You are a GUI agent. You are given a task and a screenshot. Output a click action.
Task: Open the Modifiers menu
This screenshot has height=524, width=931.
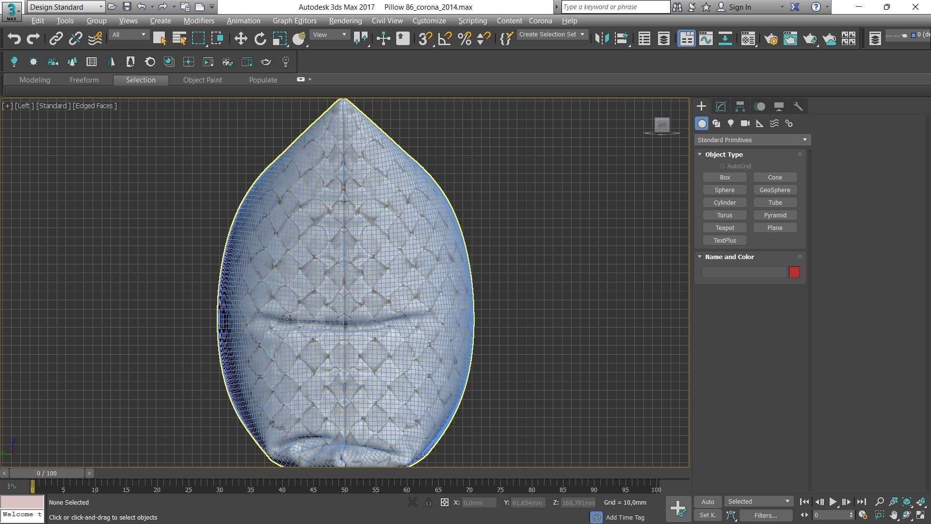(x=199, y=21)
